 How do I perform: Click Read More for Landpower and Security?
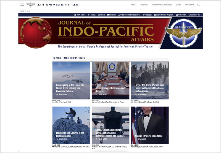[63, 139]
